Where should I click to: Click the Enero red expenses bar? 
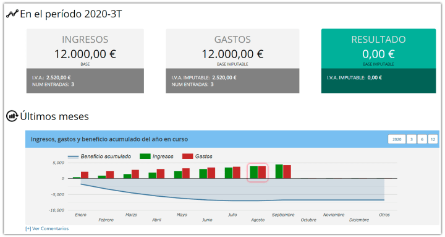point(85,175)
